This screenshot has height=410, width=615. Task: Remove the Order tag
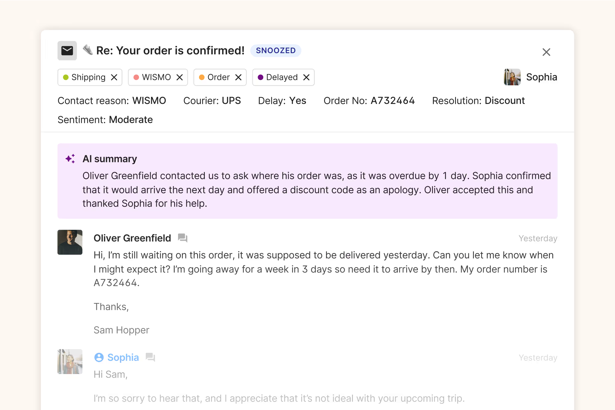(x=238, y=77)
